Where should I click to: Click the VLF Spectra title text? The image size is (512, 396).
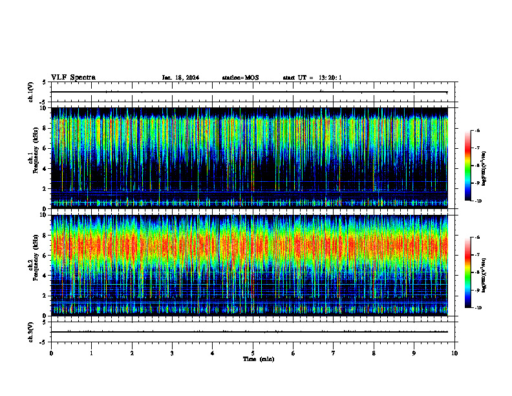tap(73, 78)
